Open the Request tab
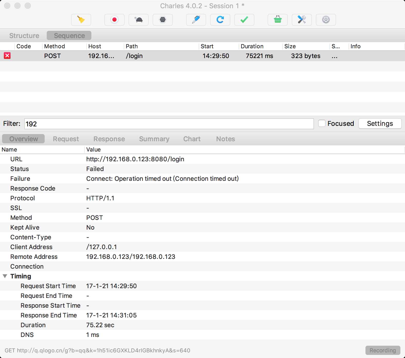 [x=66, y=139]
